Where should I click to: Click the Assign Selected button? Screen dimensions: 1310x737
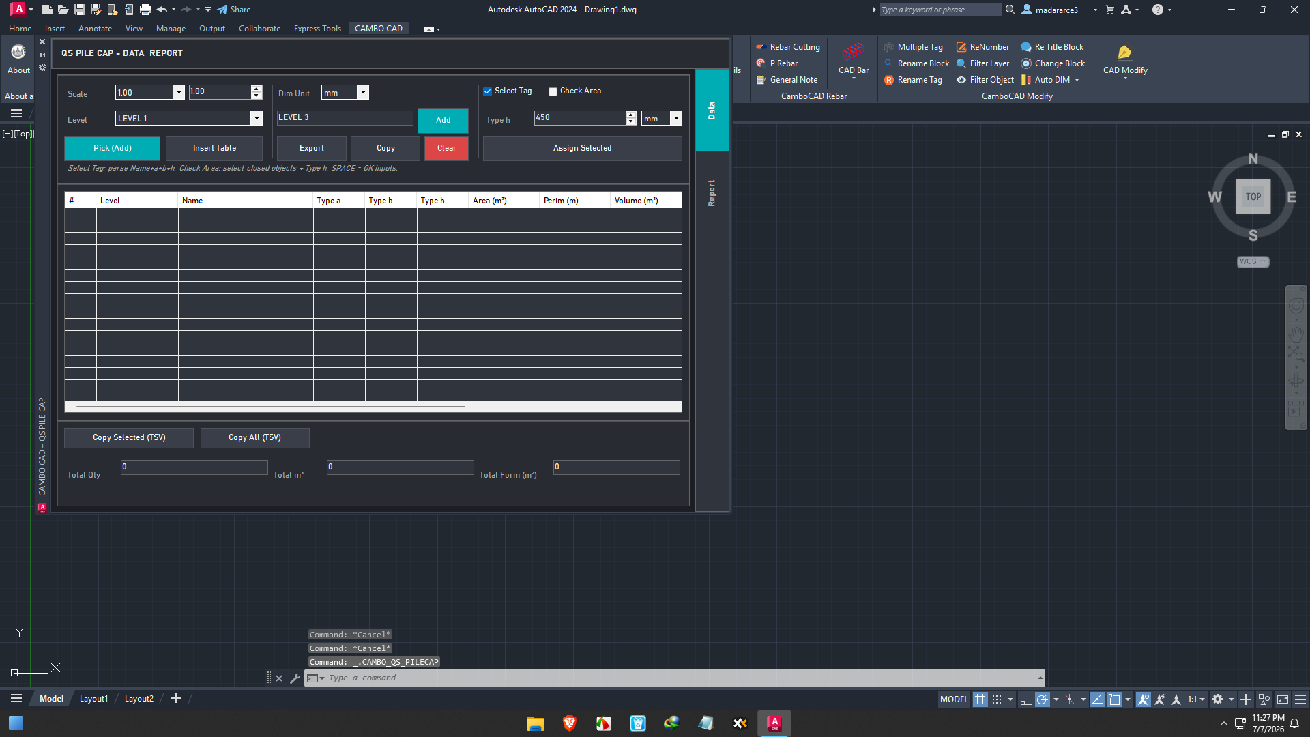pos(582,148)
